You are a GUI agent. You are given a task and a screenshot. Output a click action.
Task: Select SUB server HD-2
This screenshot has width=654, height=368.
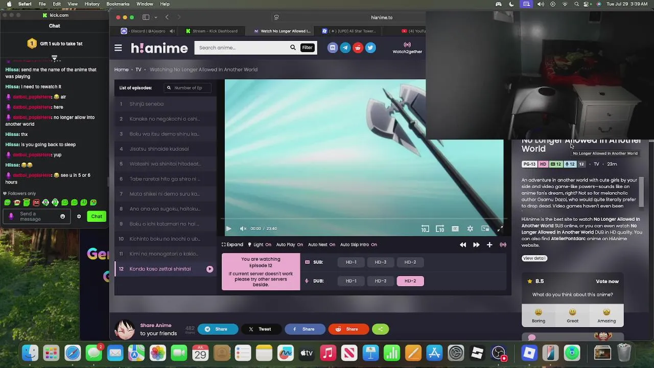(x=410, y=262)
